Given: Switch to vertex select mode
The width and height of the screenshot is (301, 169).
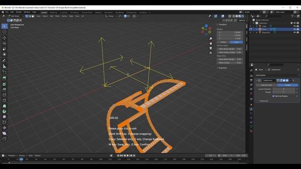Looking at the screenshot, I should pyautogui.click(x=27, y=16).
